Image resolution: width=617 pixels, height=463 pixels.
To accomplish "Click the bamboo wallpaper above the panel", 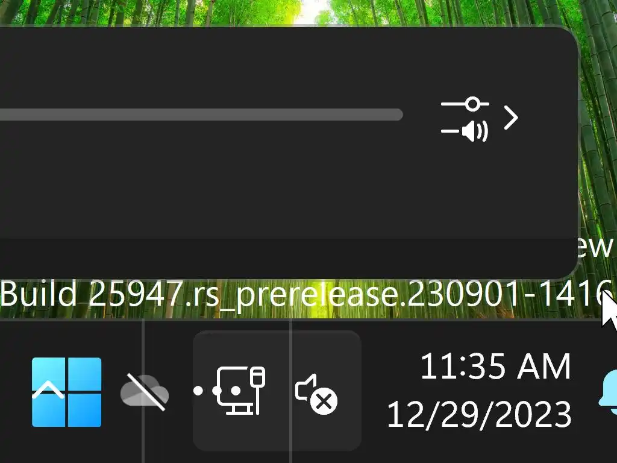I will (307, 12).
